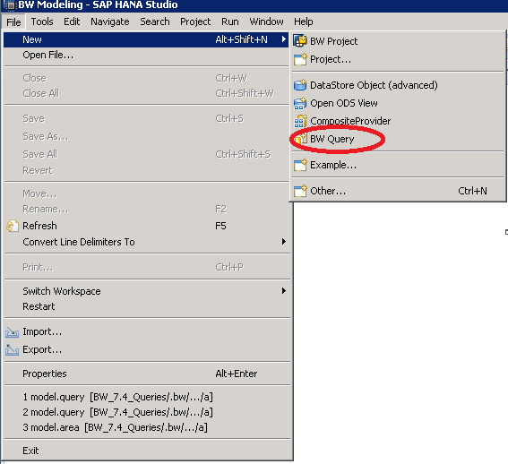Open the Window menu

click(266, 21)
